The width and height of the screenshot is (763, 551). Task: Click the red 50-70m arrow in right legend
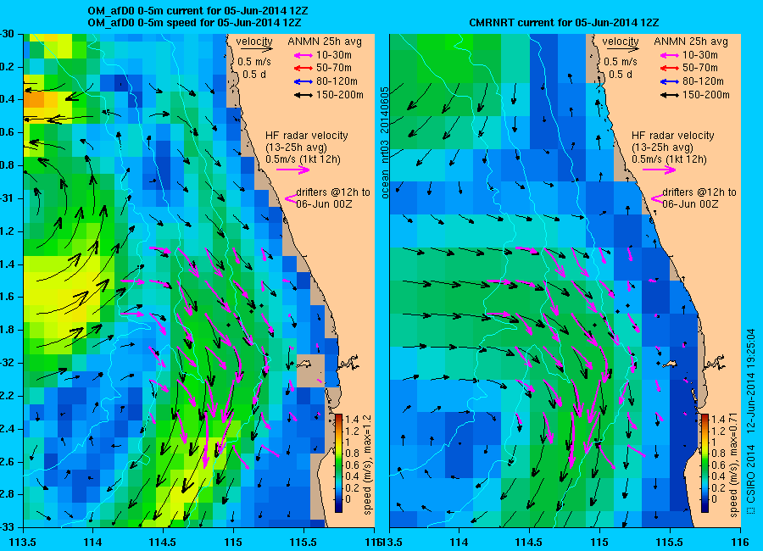670,68
